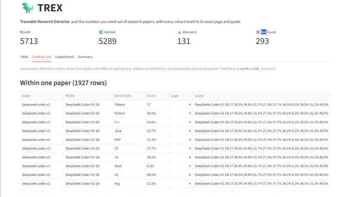Click the Mismatch warning triangle icon
348x197 pixels.
point(179,32)
